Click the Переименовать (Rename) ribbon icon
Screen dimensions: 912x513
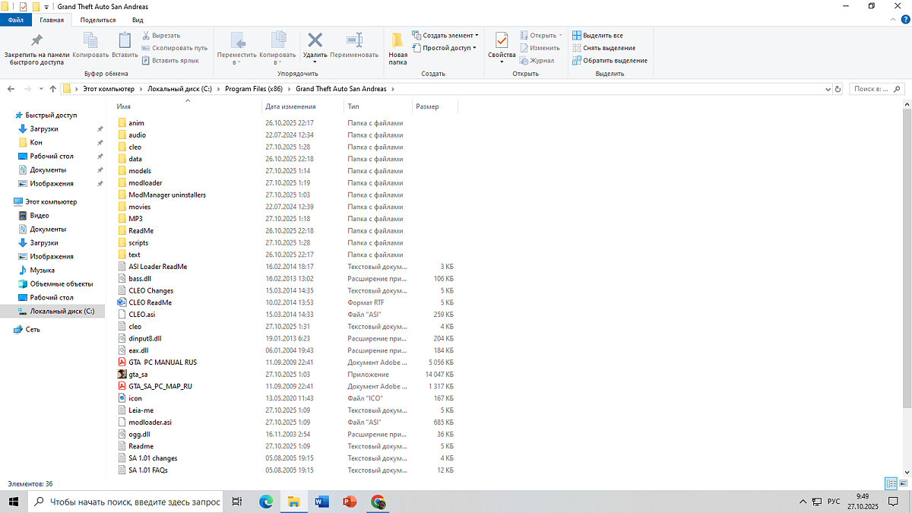354,40
